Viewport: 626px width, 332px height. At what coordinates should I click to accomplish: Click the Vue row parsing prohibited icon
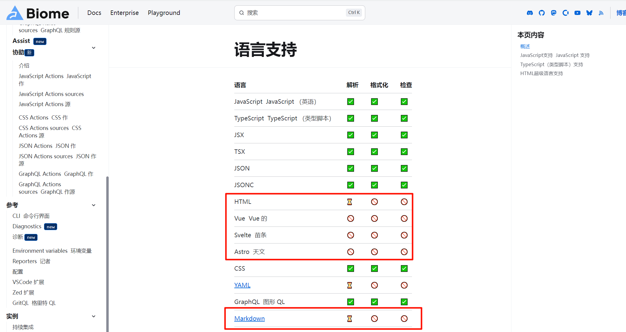point(351,218)
